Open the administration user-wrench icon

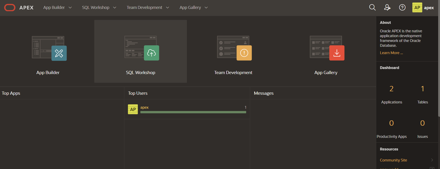[x=387, y=8]
